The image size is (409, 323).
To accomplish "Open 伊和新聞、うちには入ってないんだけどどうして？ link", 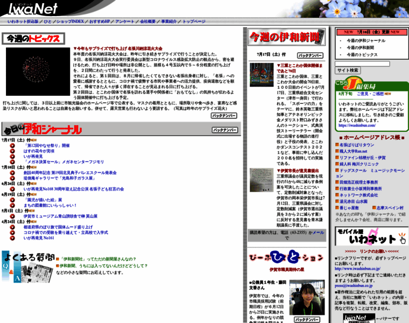I will click(x=103, y=266).
